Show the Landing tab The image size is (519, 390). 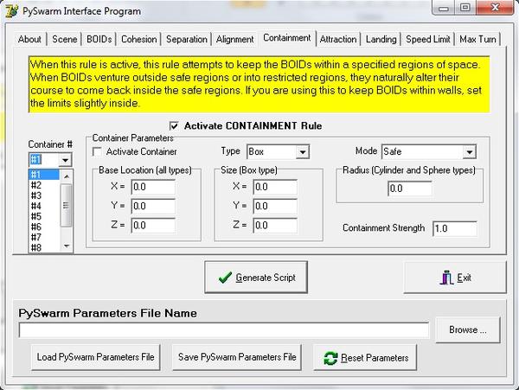(381, 40)
